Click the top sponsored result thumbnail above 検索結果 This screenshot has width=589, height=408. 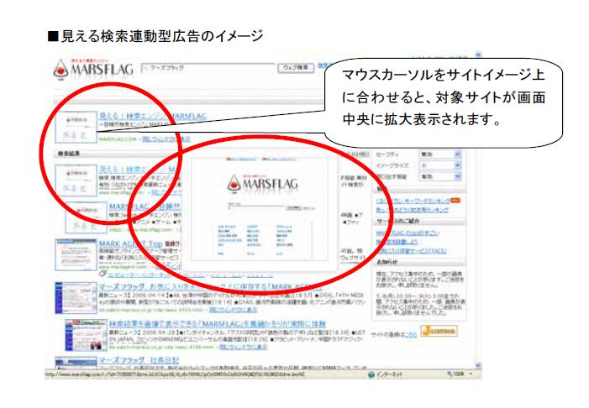[76, 128]
